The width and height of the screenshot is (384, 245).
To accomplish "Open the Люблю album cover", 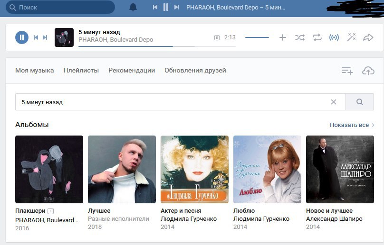I will [268, 169].
